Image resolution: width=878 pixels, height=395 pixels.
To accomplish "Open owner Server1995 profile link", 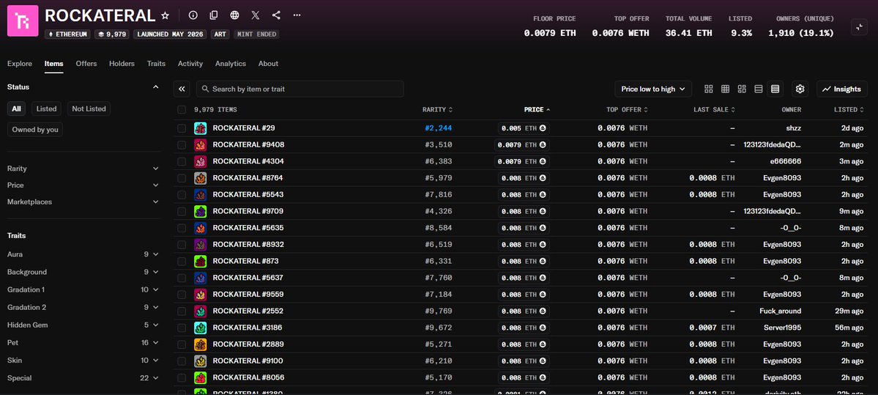I will (782, 328).
